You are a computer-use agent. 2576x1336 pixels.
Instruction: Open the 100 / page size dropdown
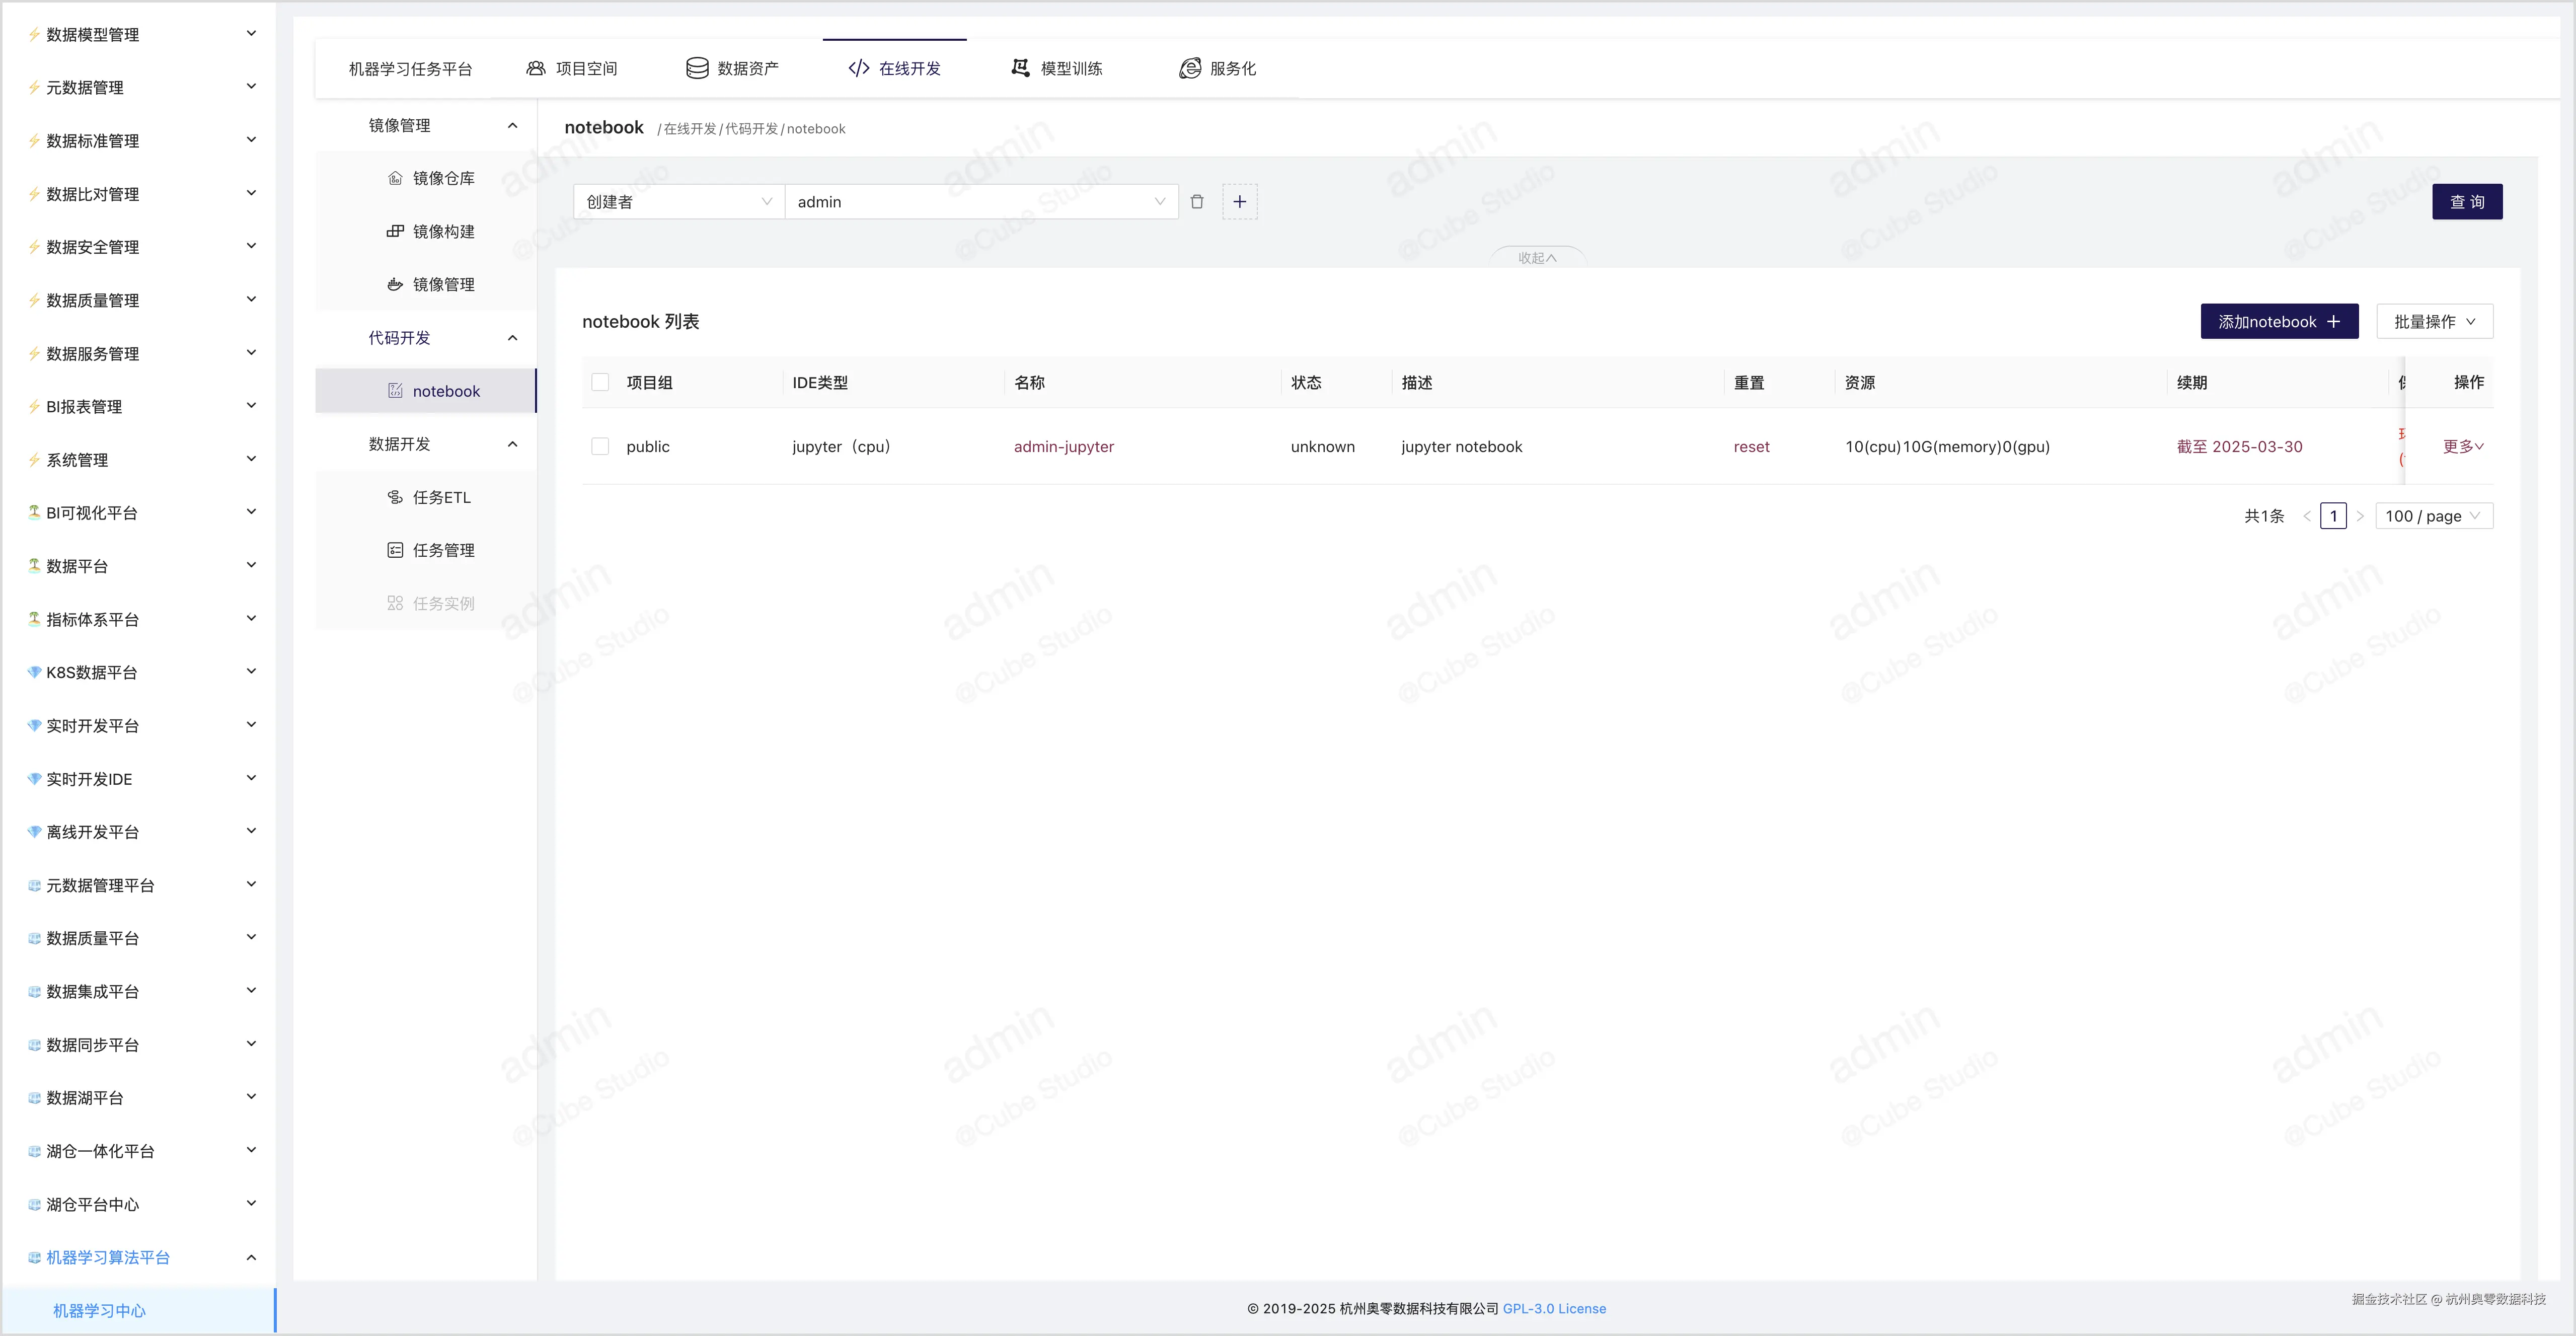[x=2432, y=516]
